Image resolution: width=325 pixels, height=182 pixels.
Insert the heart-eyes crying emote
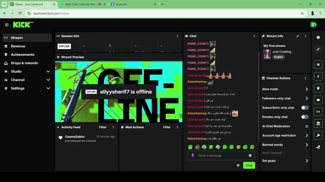point(252,147)
